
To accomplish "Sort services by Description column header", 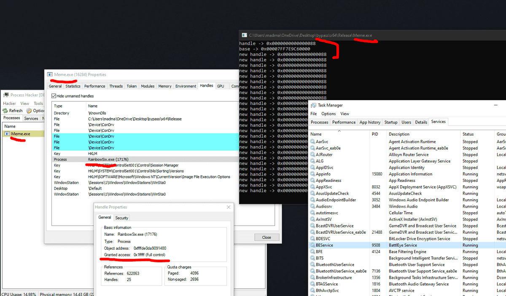I will tap(424, 133).
